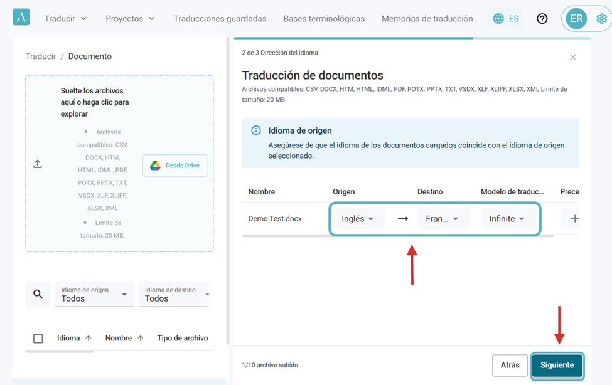The width and height of the screenshot is (612, 385).
Task: Open Memorias de traducción
Action: point(427,18)
